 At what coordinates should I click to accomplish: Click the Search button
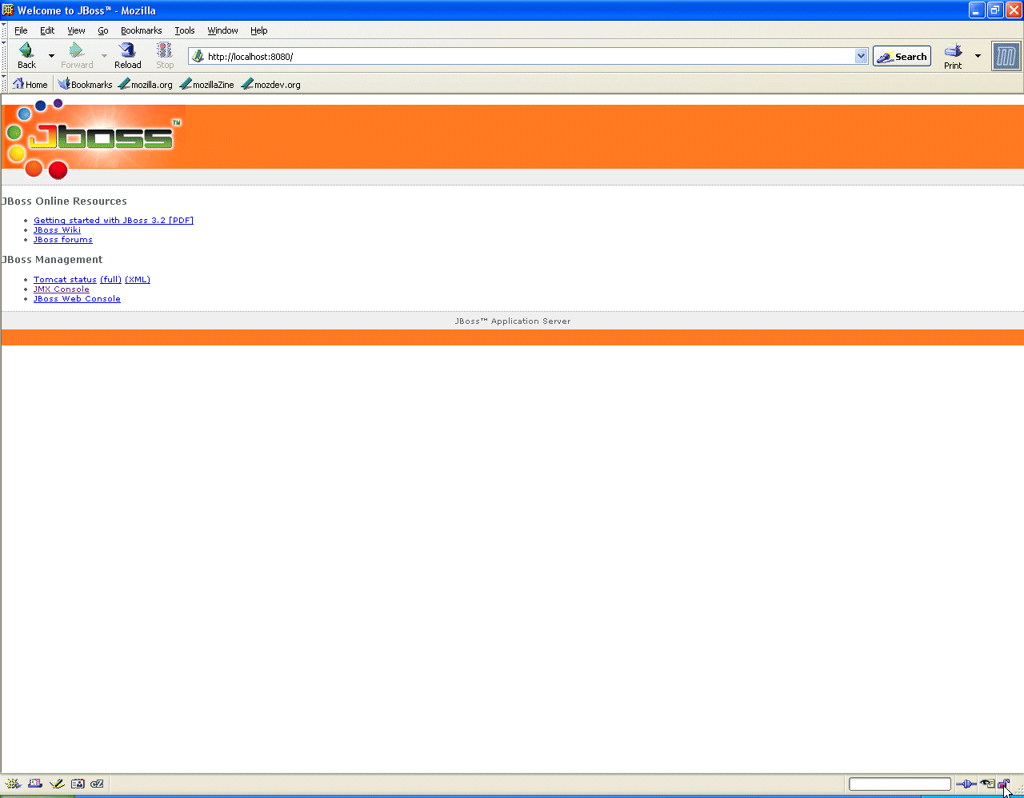[902, 57]
